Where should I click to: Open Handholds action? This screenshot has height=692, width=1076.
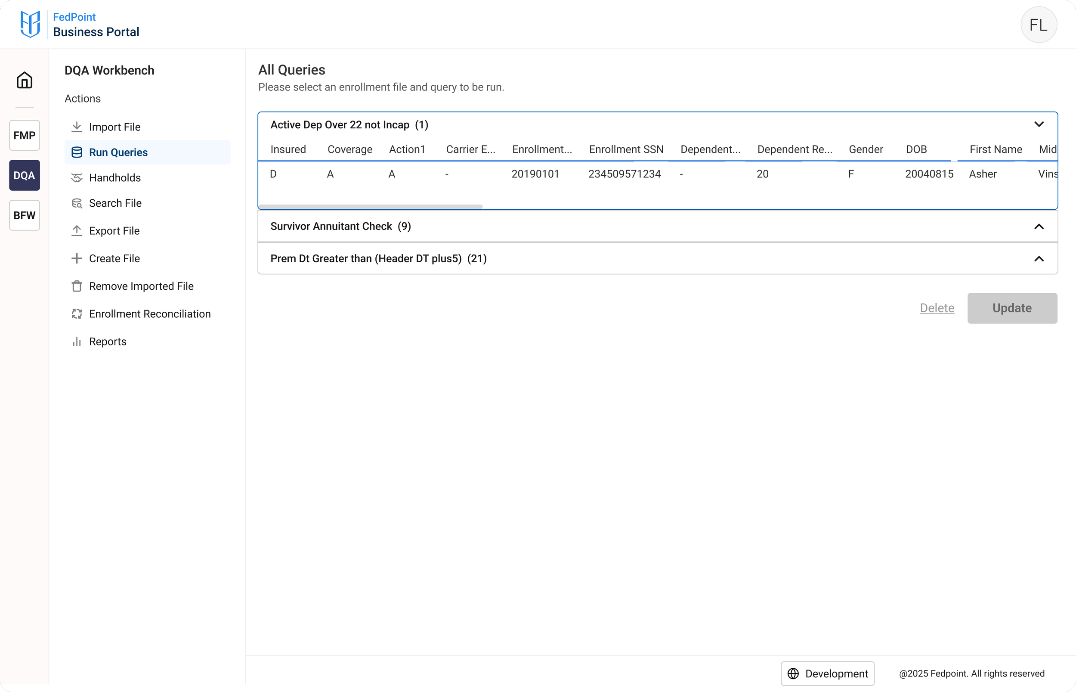pos(147,177)
